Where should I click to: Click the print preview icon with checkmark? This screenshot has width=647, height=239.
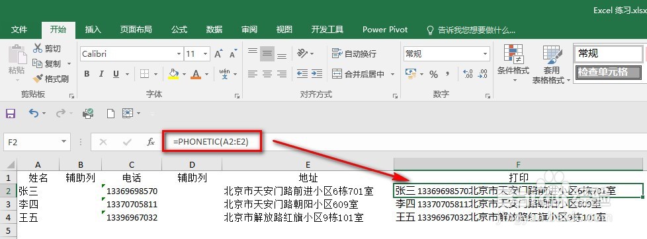pyautogui.click(x=88, y=114)
